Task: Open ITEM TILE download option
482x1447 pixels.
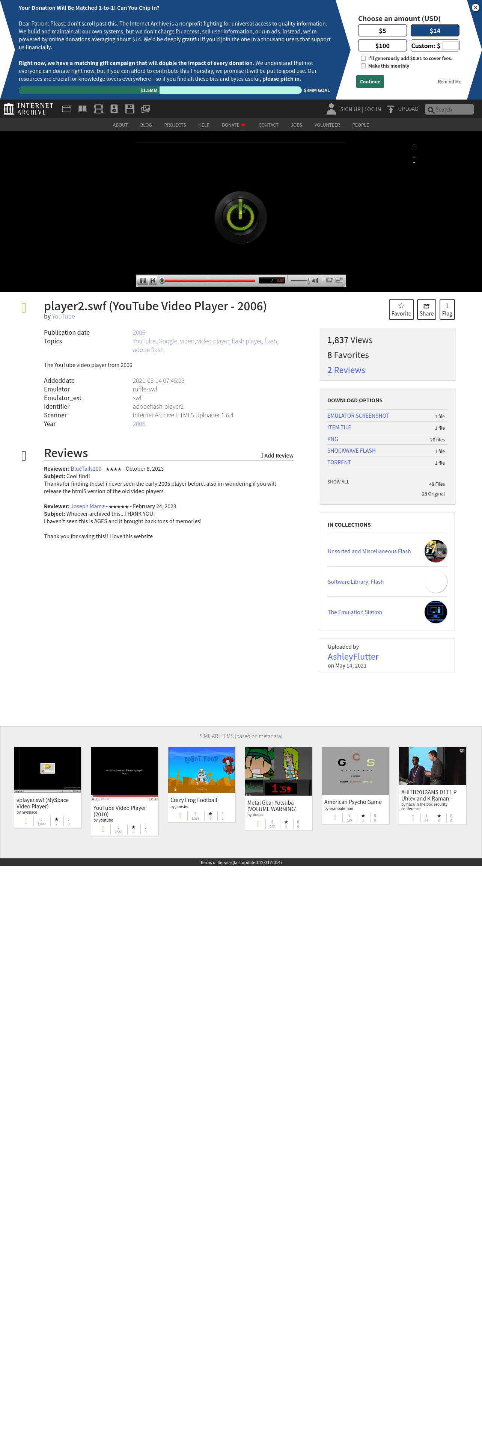Action: (x=339, y=427)
